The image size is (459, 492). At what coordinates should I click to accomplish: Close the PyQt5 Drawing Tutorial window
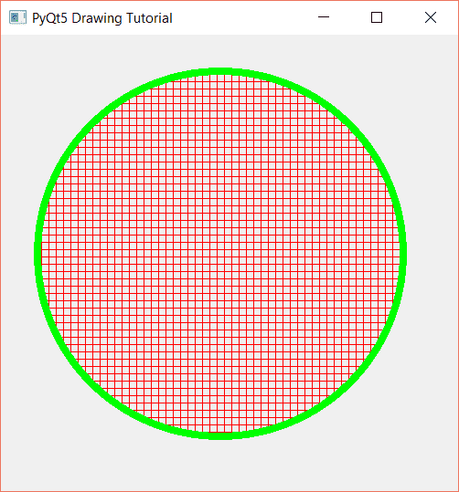pyautogui.click(x=431, y=17)
